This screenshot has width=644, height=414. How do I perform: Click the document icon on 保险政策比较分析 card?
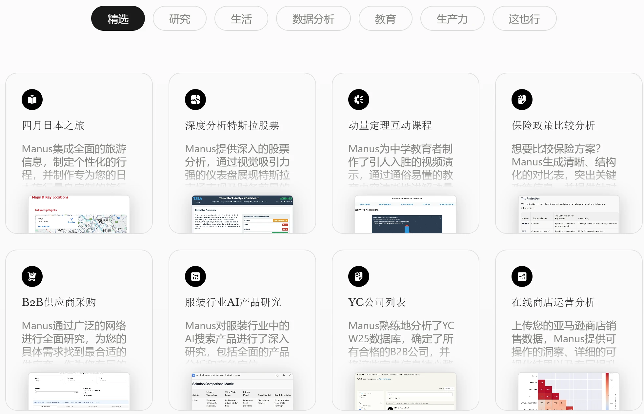[522, 99]
